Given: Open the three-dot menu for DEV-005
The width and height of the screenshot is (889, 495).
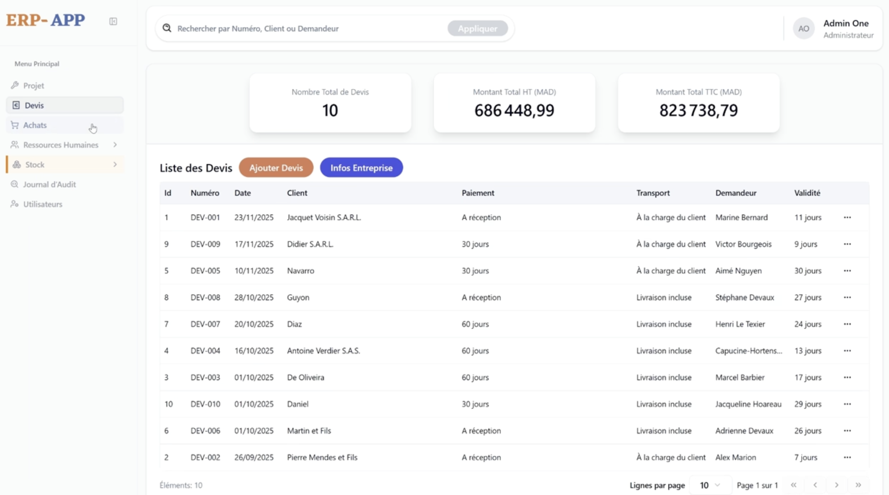Looking at the screenshot, I should tap(847, 270).
